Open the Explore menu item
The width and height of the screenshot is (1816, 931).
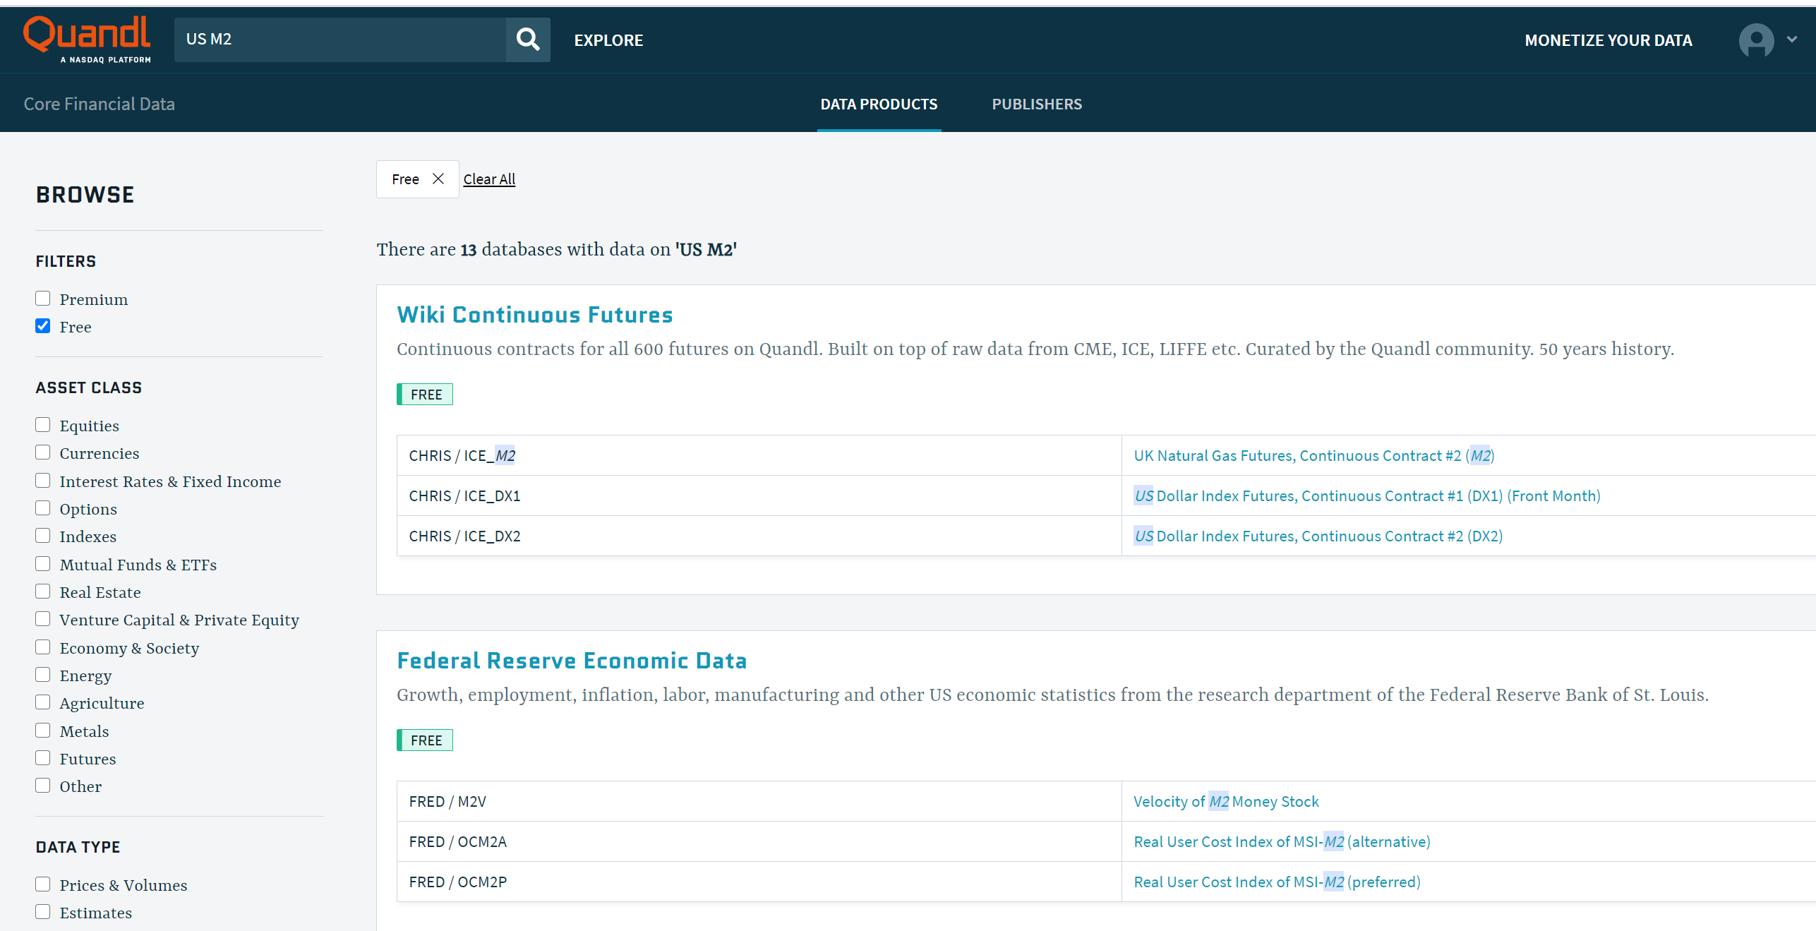[608, 40]
